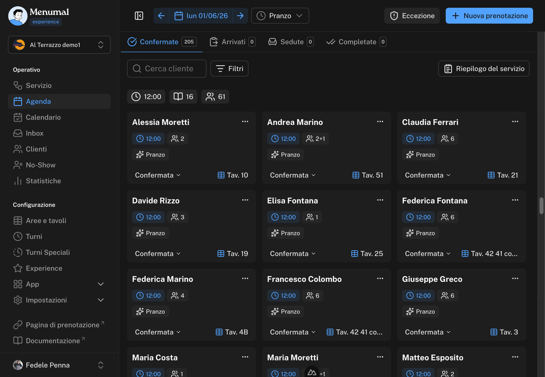Viewport: 545px width, 377px height.
Task: Switch to Confermate tab
Action: coord(162,42)
